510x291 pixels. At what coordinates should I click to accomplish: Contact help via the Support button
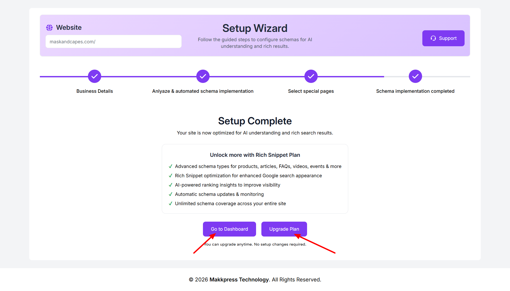[x=443, y=38]
